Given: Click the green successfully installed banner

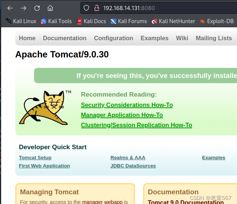Looking at the screenshot, I should [136, 76].
